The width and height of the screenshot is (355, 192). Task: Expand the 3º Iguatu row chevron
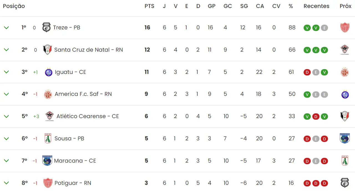pos(6,72)
